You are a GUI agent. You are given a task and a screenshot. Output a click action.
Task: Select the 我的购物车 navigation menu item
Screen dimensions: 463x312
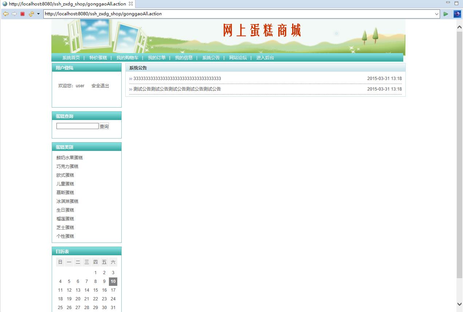pos(126,57)
